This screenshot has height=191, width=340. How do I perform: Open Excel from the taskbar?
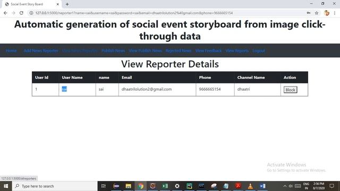coord(165,186)
